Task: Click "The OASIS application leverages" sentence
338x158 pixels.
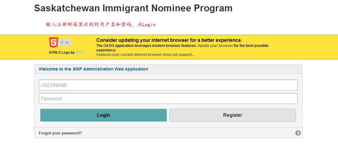Action: pyautogui.click(x=146, y=46)
